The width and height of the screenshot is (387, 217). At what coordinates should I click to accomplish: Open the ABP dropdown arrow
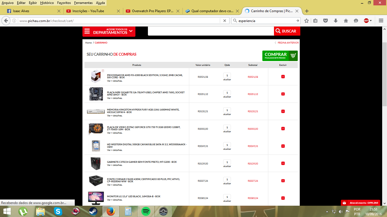(371, 21)
